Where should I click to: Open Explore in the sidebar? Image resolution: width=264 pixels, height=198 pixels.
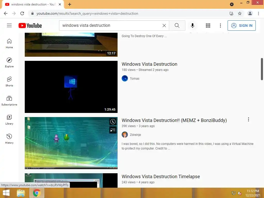(x=9, y=63)
